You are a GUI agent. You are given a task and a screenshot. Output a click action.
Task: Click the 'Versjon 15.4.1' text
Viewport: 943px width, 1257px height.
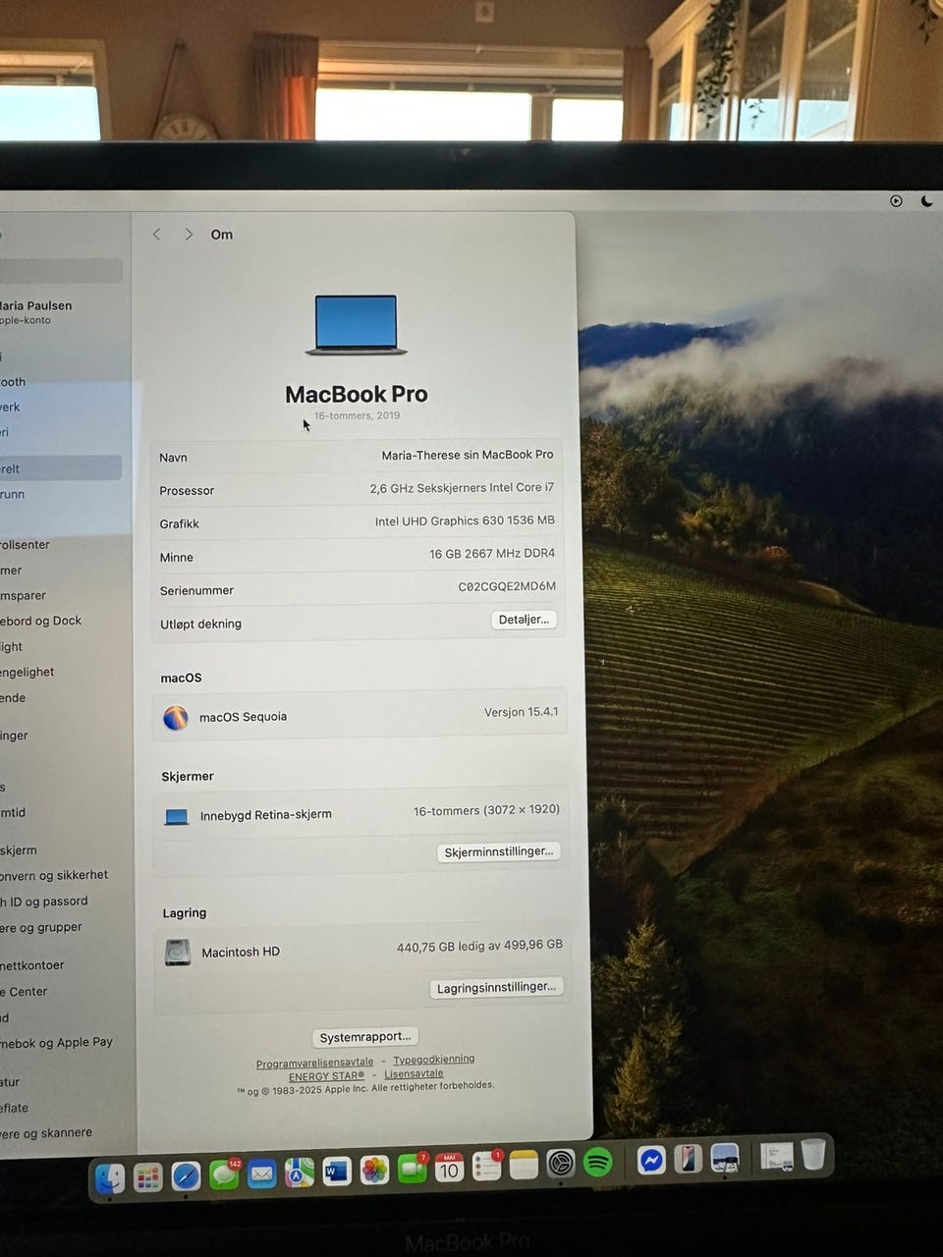[521, 712]
